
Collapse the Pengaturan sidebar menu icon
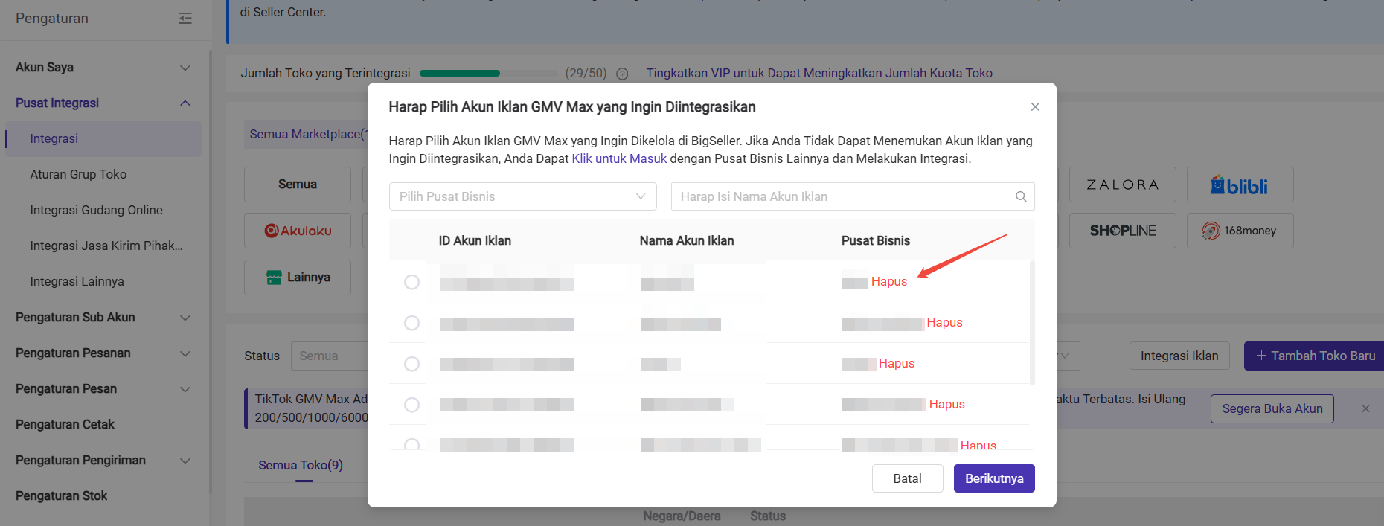pos(185,19)
